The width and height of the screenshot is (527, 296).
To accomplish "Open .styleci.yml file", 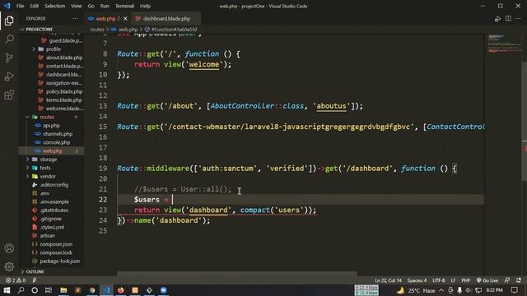I will (x=52, y=227).
